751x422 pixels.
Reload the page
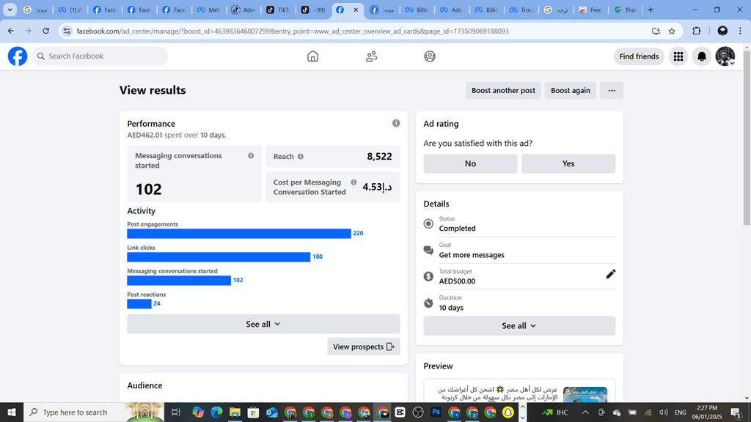pos(46,31)
